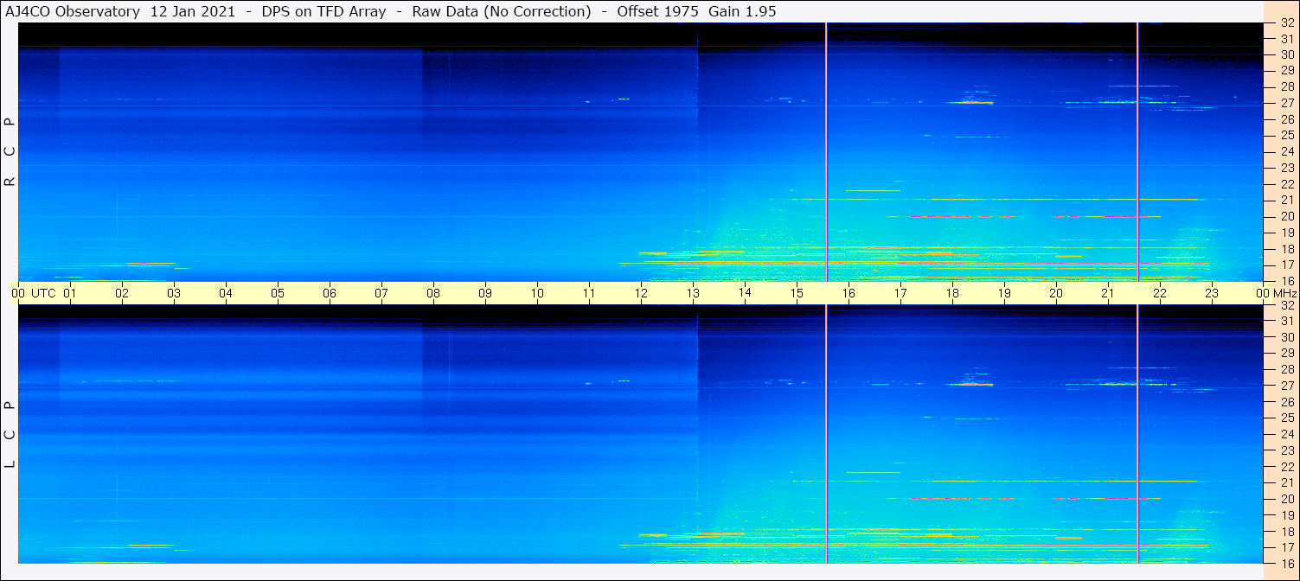This screenshot has width=1300, height=581.
Task: Click the 08 hour tick on time axis
Action: (433, 293)
